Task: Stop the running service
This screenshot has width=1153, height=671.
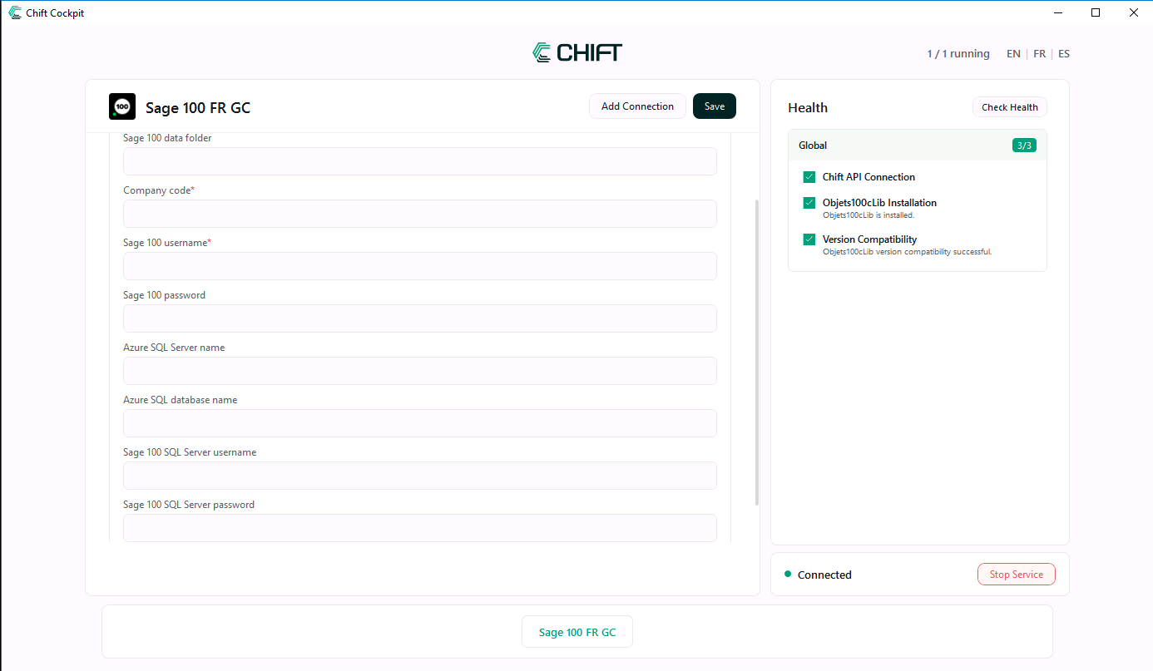Action: [1017, 575]
